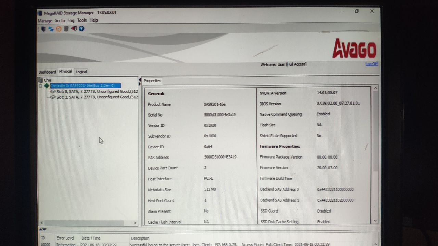Image resolution: width=438 pixels, height=246 pixels.
Task: Click the orange clock toolbar icon
Action: pos(59,29)
